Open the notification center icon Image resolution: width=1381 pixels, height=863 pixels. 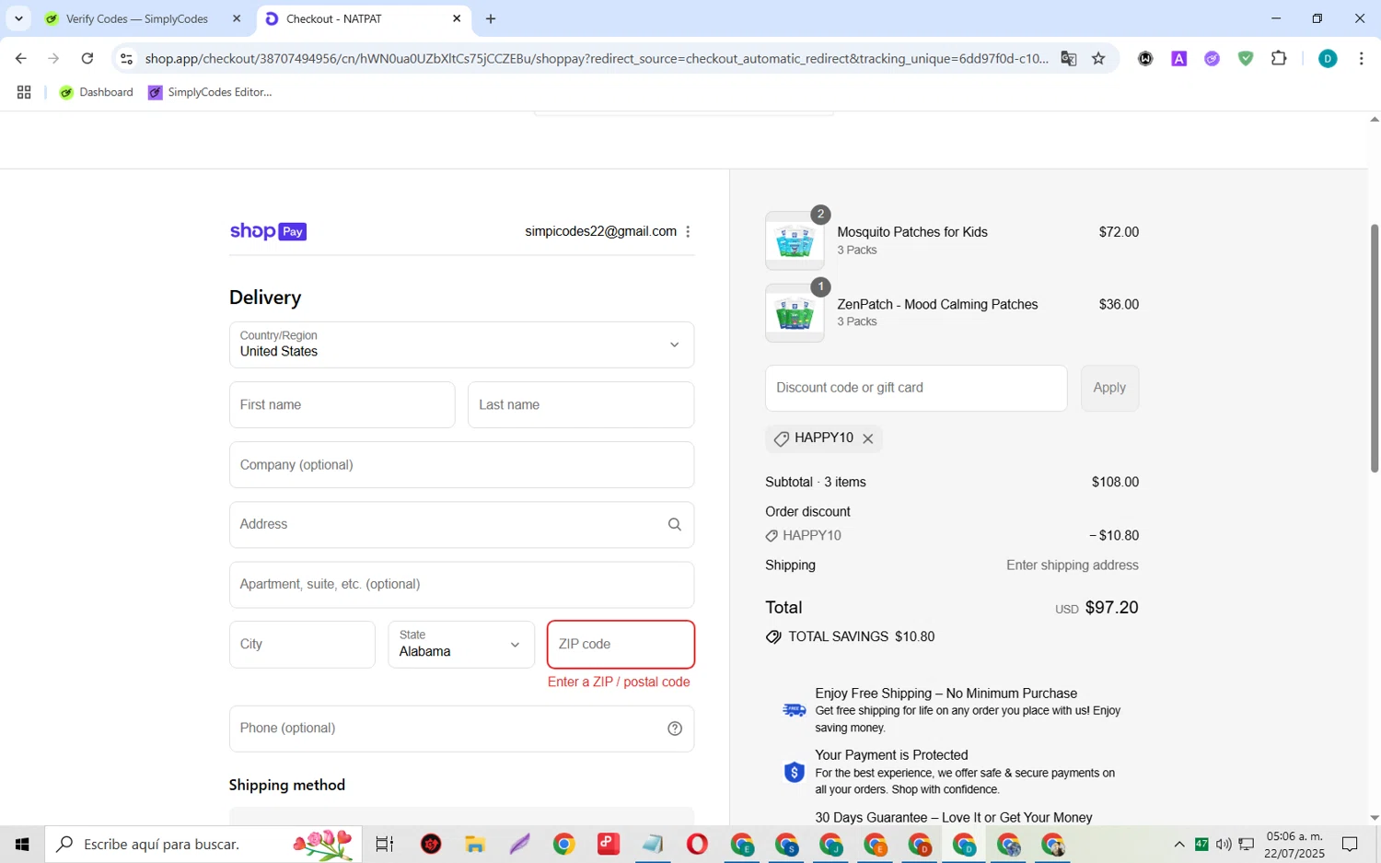(1350, 844)
